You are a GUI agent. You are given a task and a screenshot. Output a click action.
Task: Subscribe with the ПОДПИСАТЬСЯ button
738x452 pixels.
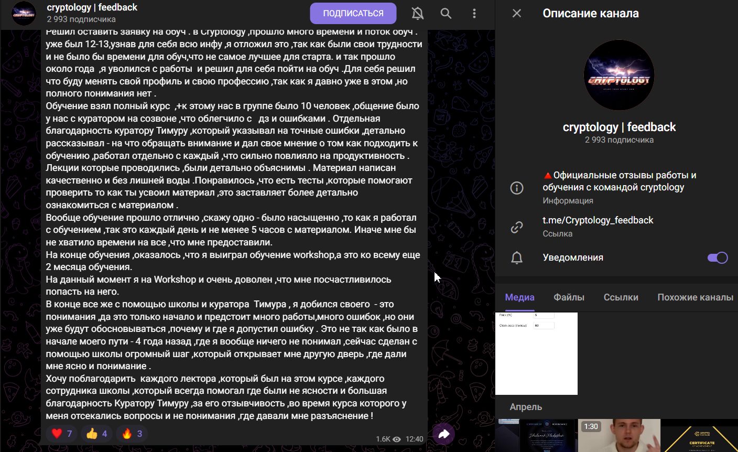tap(353, 14)
